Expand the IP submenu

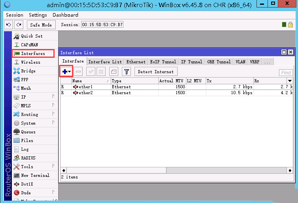click(x=53, y=97)
